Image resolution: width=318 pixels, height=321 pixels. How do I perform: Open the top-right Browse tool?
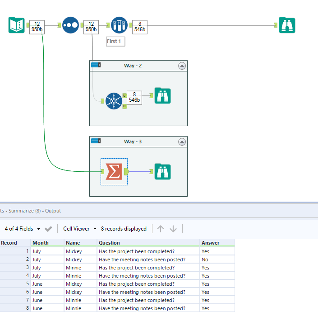pos(287,25)
